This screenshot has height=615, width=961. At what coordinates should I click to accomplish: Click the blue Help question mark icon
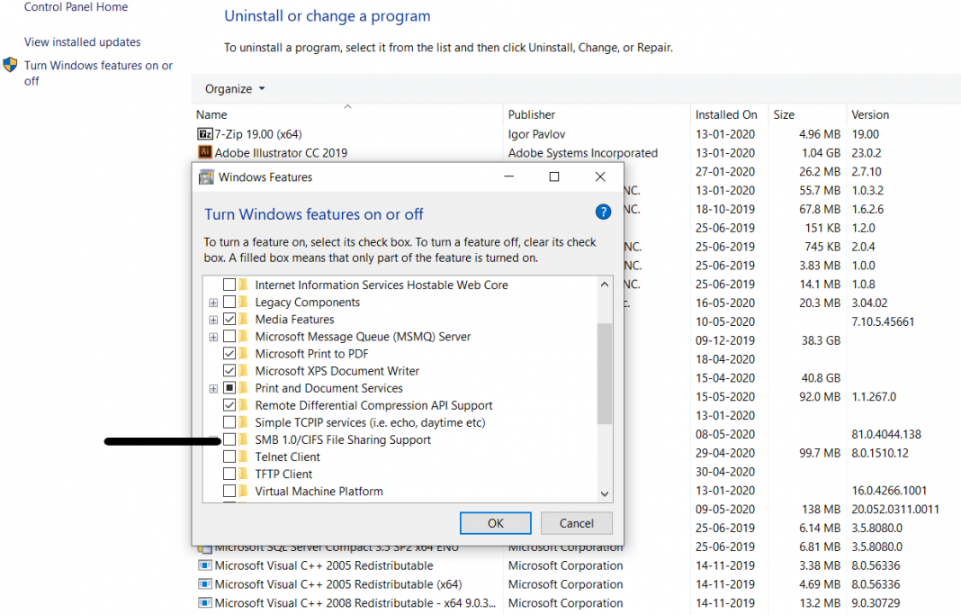coord(603,212)
